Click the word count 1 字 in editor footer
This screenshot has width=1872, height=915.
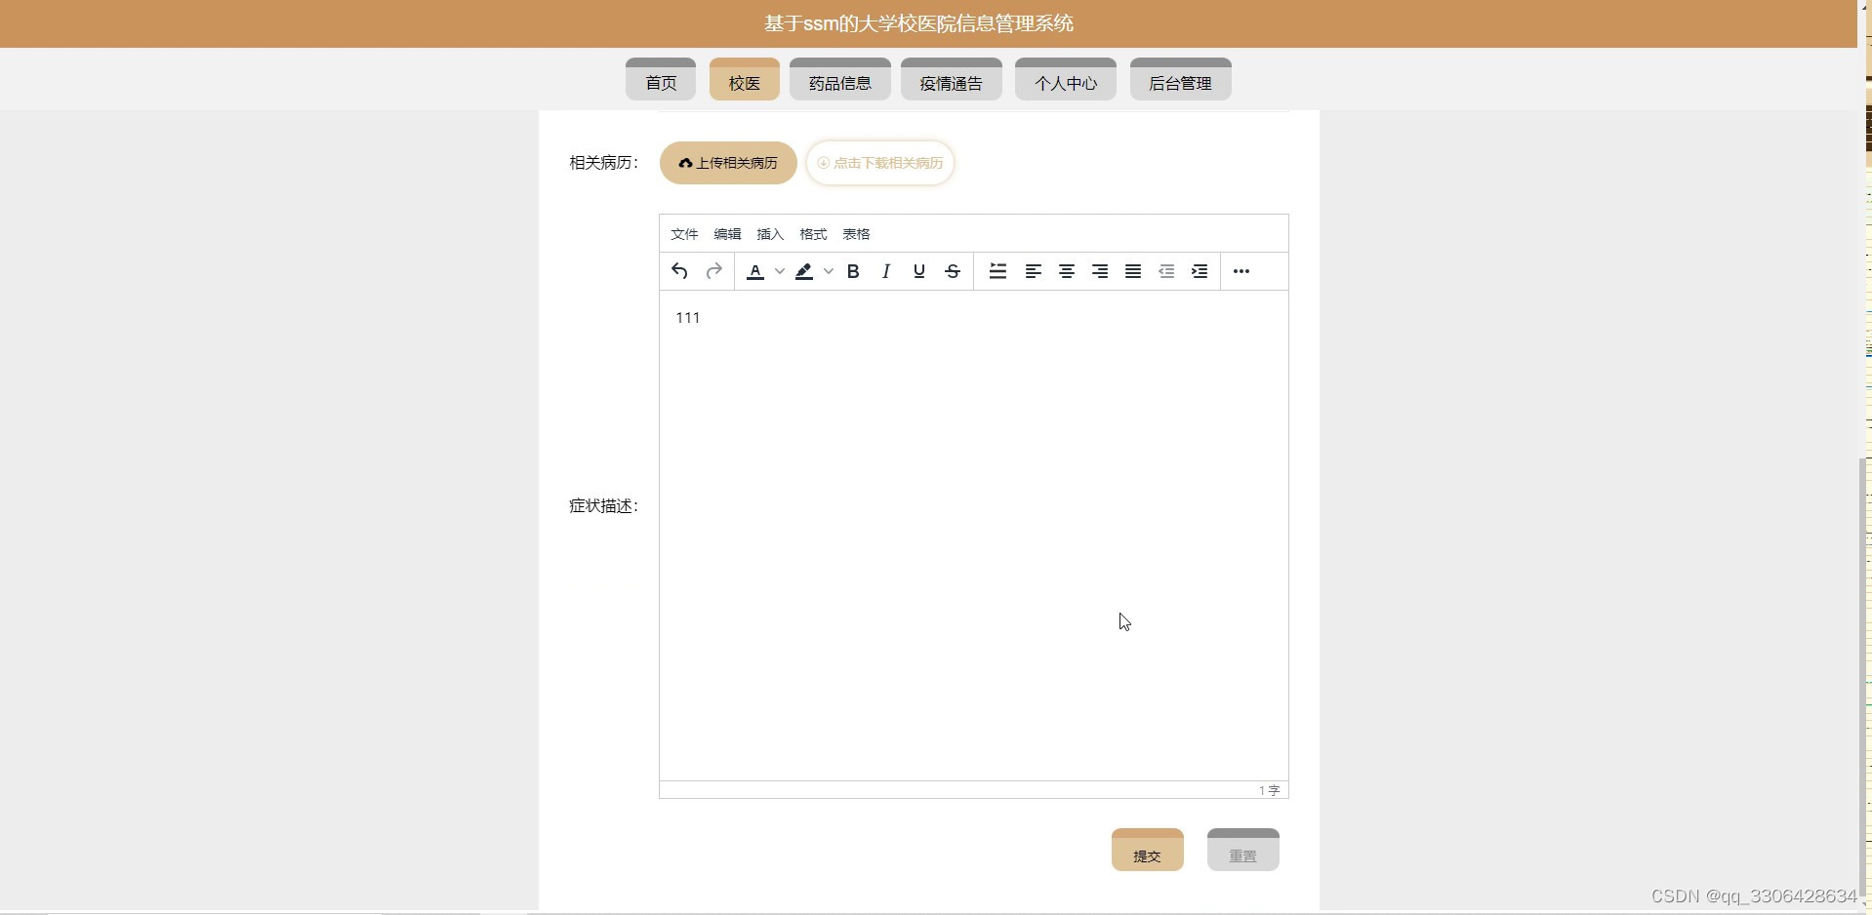pyautogui.click(x=1269, y=790)
